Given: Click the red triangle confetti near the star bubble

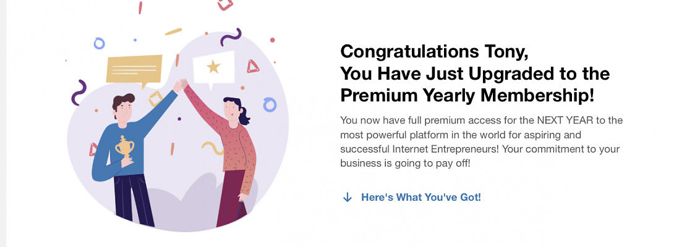Looking at the screenshot, I should coord(253,66).
